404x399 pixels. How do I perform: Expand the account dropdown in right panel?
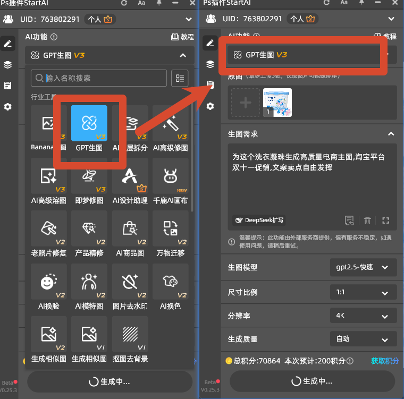pyautogui.click(x=391, y=19)
